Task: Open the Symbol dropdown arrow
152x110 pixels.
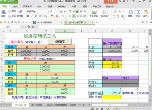Action: [x=133, y=16]
